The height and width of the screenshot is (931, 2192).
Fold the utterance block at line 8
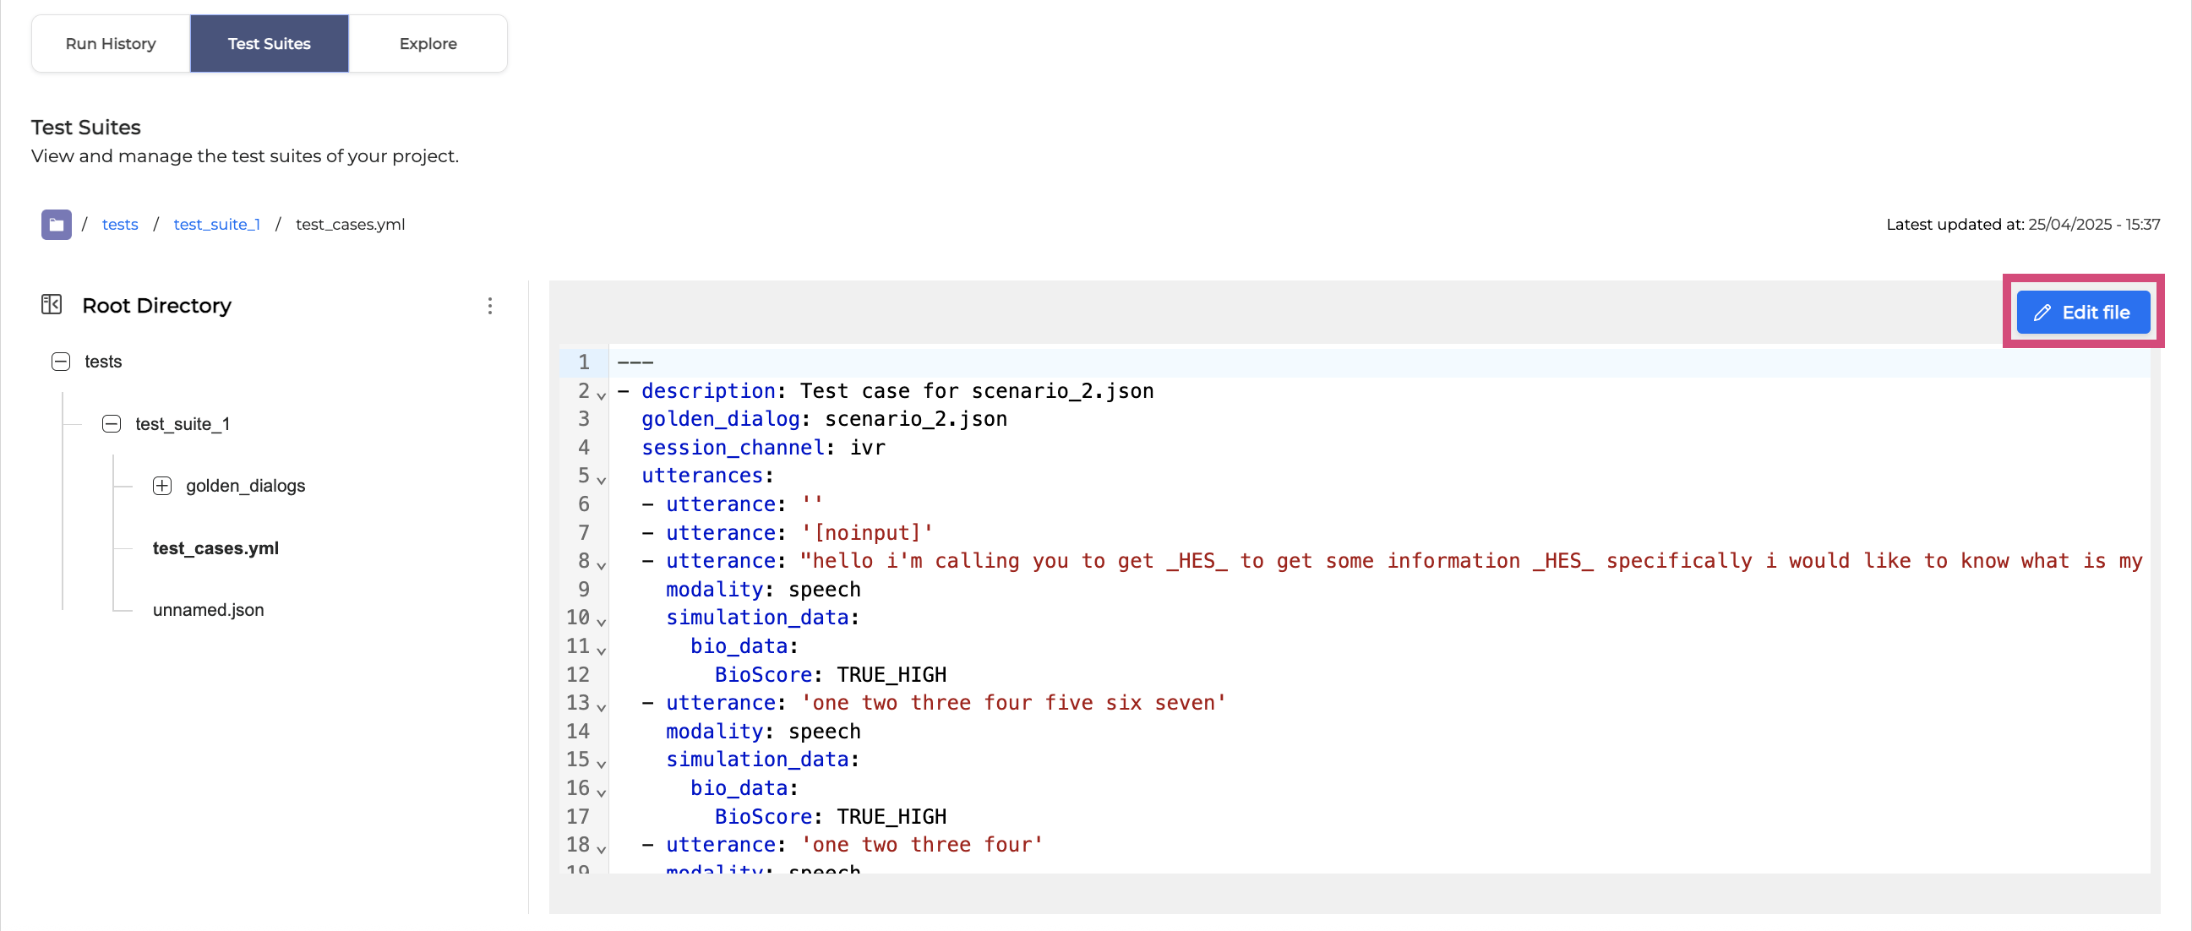tap(601, 565)
